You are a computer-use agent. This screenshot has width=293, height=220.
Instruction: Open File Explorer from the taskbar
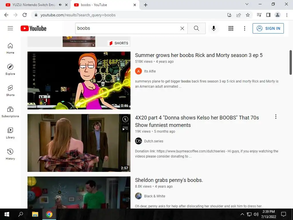35,214
